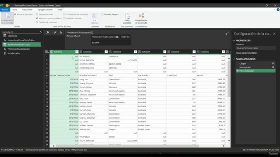Collapse the PASOS APLICADOS section
280x157 pixels.
pos(234,59)
